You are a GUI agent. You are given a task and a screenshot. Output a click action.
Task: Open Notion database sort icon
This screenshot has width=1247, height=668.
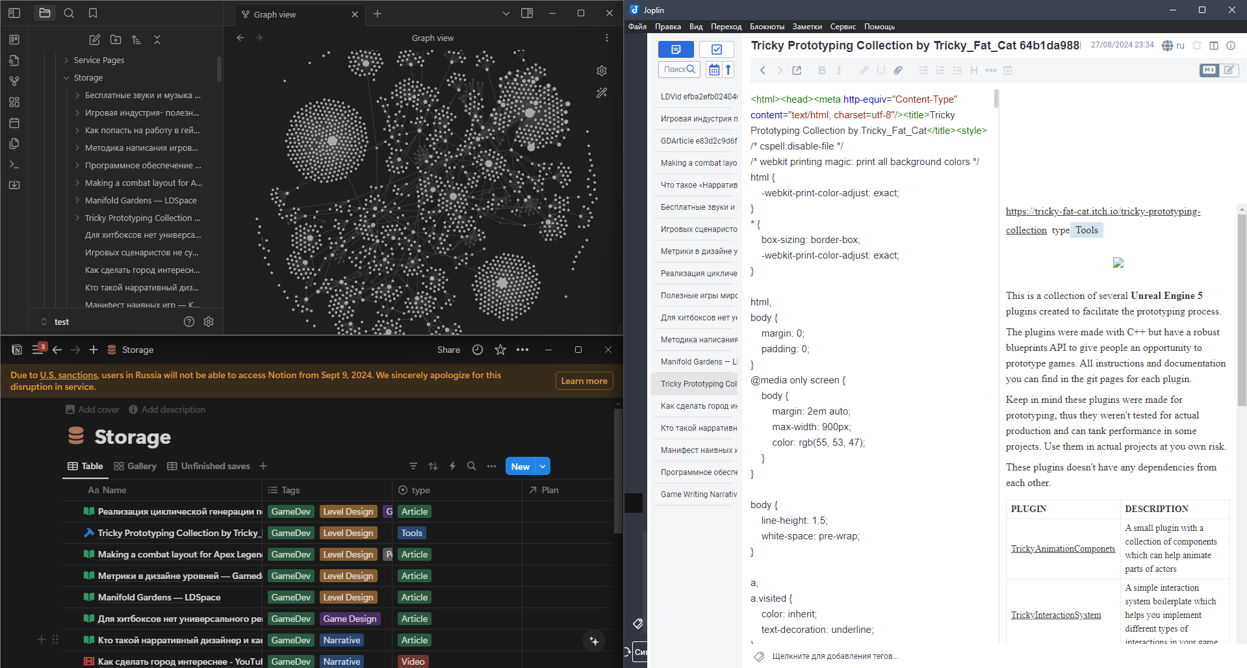433,466
